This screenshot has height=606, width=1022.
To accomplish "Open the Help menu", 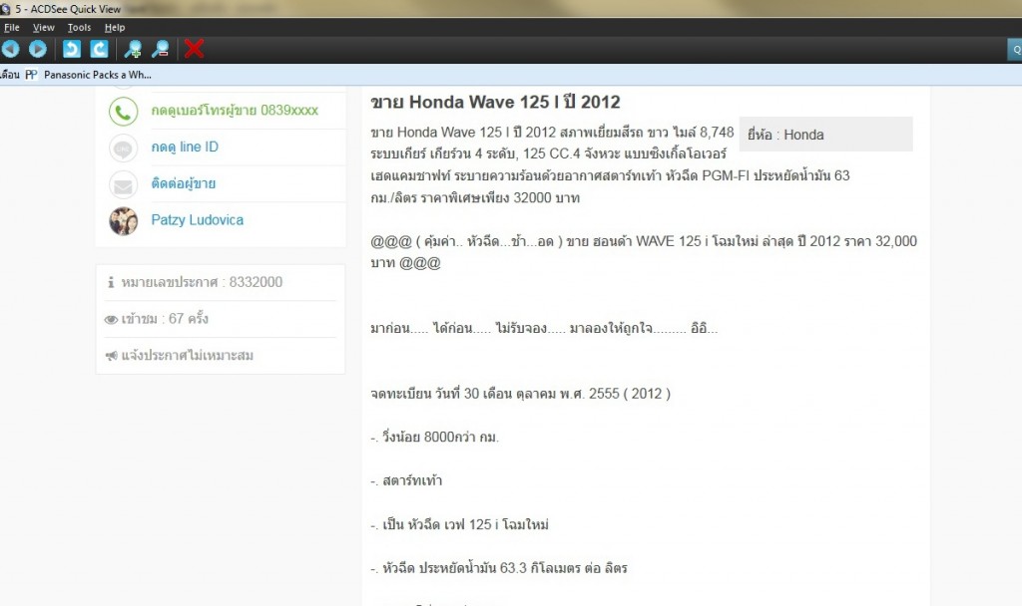I will (115, 27).
